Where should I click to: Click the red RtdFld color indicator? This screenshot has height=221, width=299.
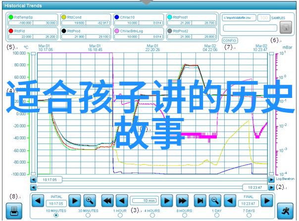11,31
